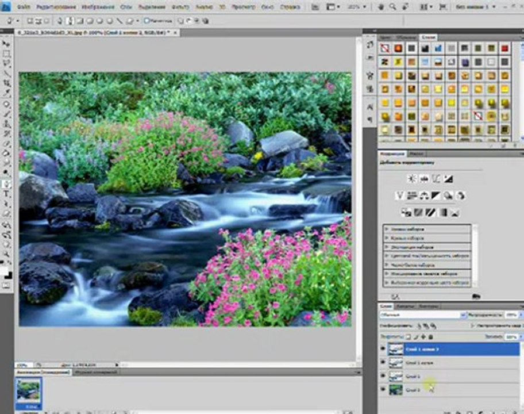Open the Zoom tool in application bar
The height and width of the screenshot is (414, 524).
tap(392, 7)
